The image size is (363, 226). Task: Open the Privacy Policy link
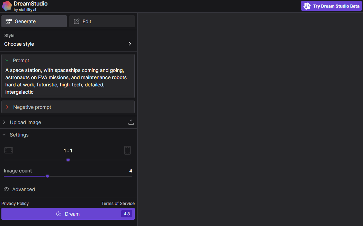tap(15, 204)
